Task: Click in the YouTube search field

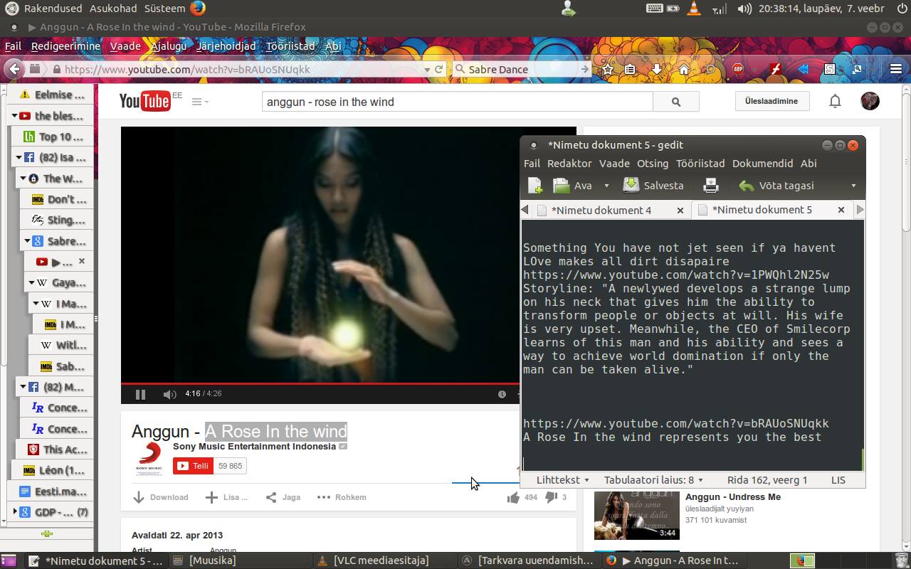Action: (x=457, y=102)
